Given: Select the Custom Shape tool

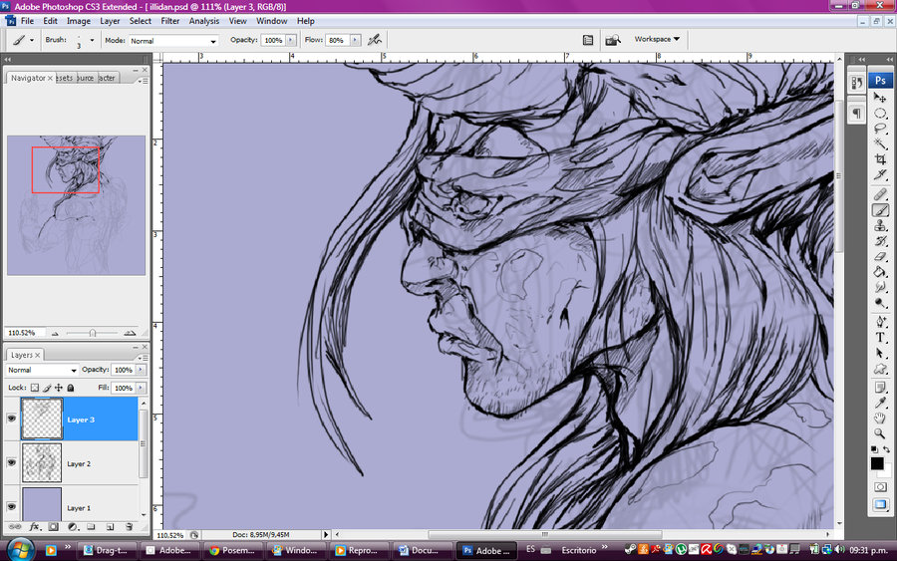Looking at the screenshot, I should [x=880, y=369].
